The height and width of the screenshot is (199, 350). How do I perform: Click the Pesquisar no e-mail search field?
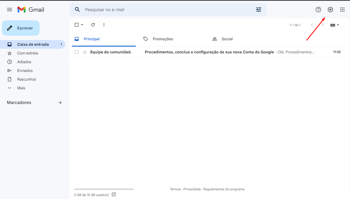coord(168,10)
